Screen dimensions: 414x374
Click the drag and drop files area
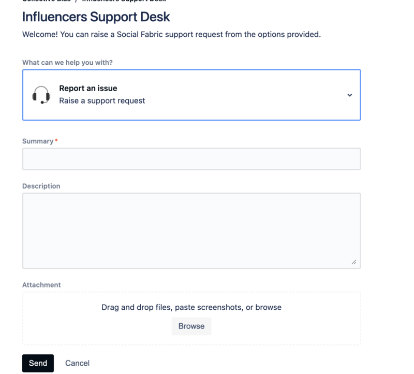191,319
